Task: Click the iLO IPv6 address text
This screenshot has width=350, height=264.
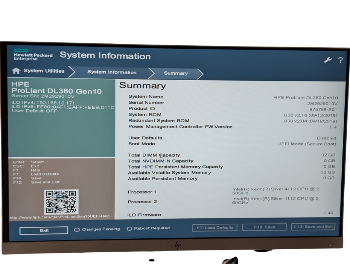Action: 63,107
